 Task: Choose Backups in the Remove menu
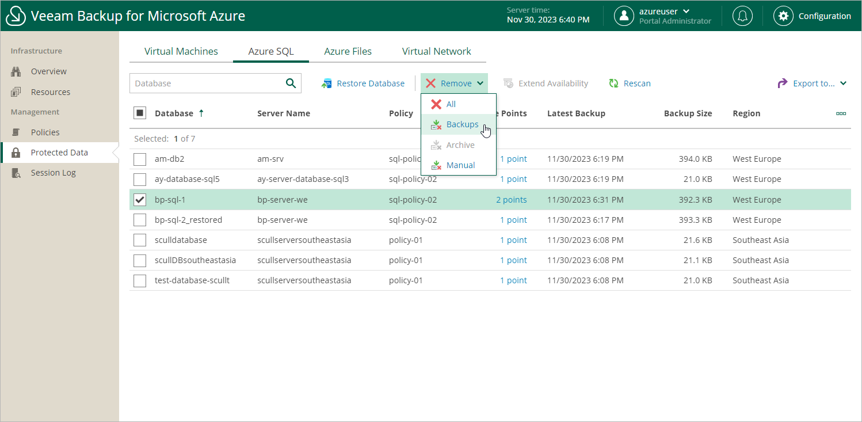pos(459,124)
